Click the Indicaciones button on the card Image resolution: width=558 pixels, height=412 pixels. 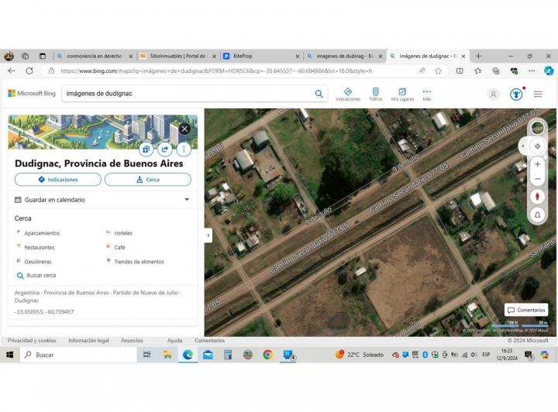coord(58,180)
